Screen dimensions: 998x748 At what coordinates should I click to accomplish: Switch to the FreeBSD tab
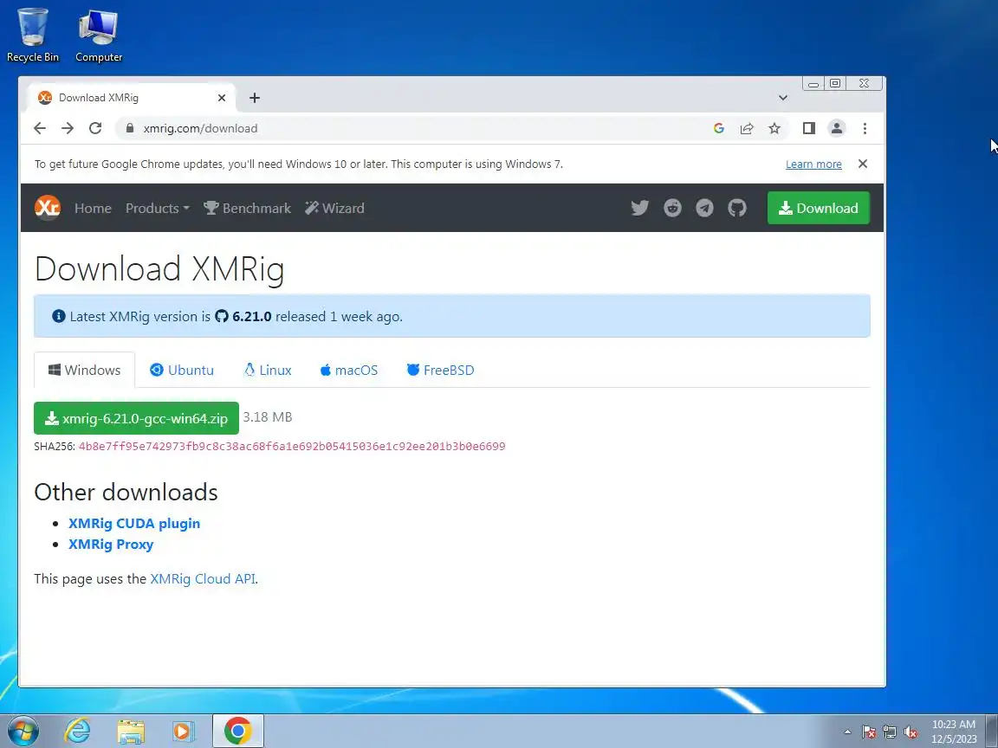(x=440, y=371)
